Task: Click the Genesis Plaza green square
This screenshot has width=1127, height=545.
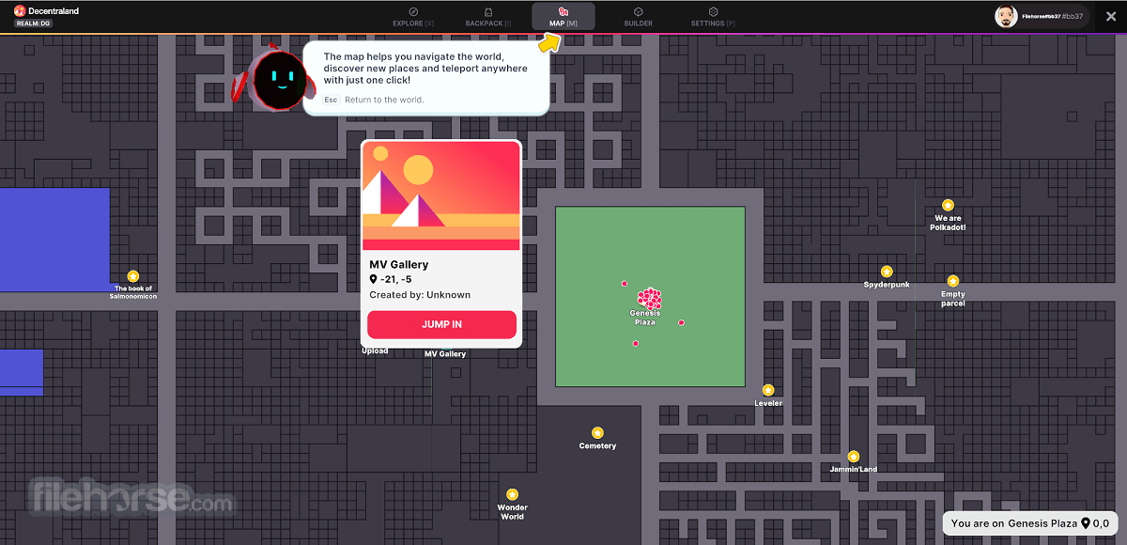Action: click(650, 297)
